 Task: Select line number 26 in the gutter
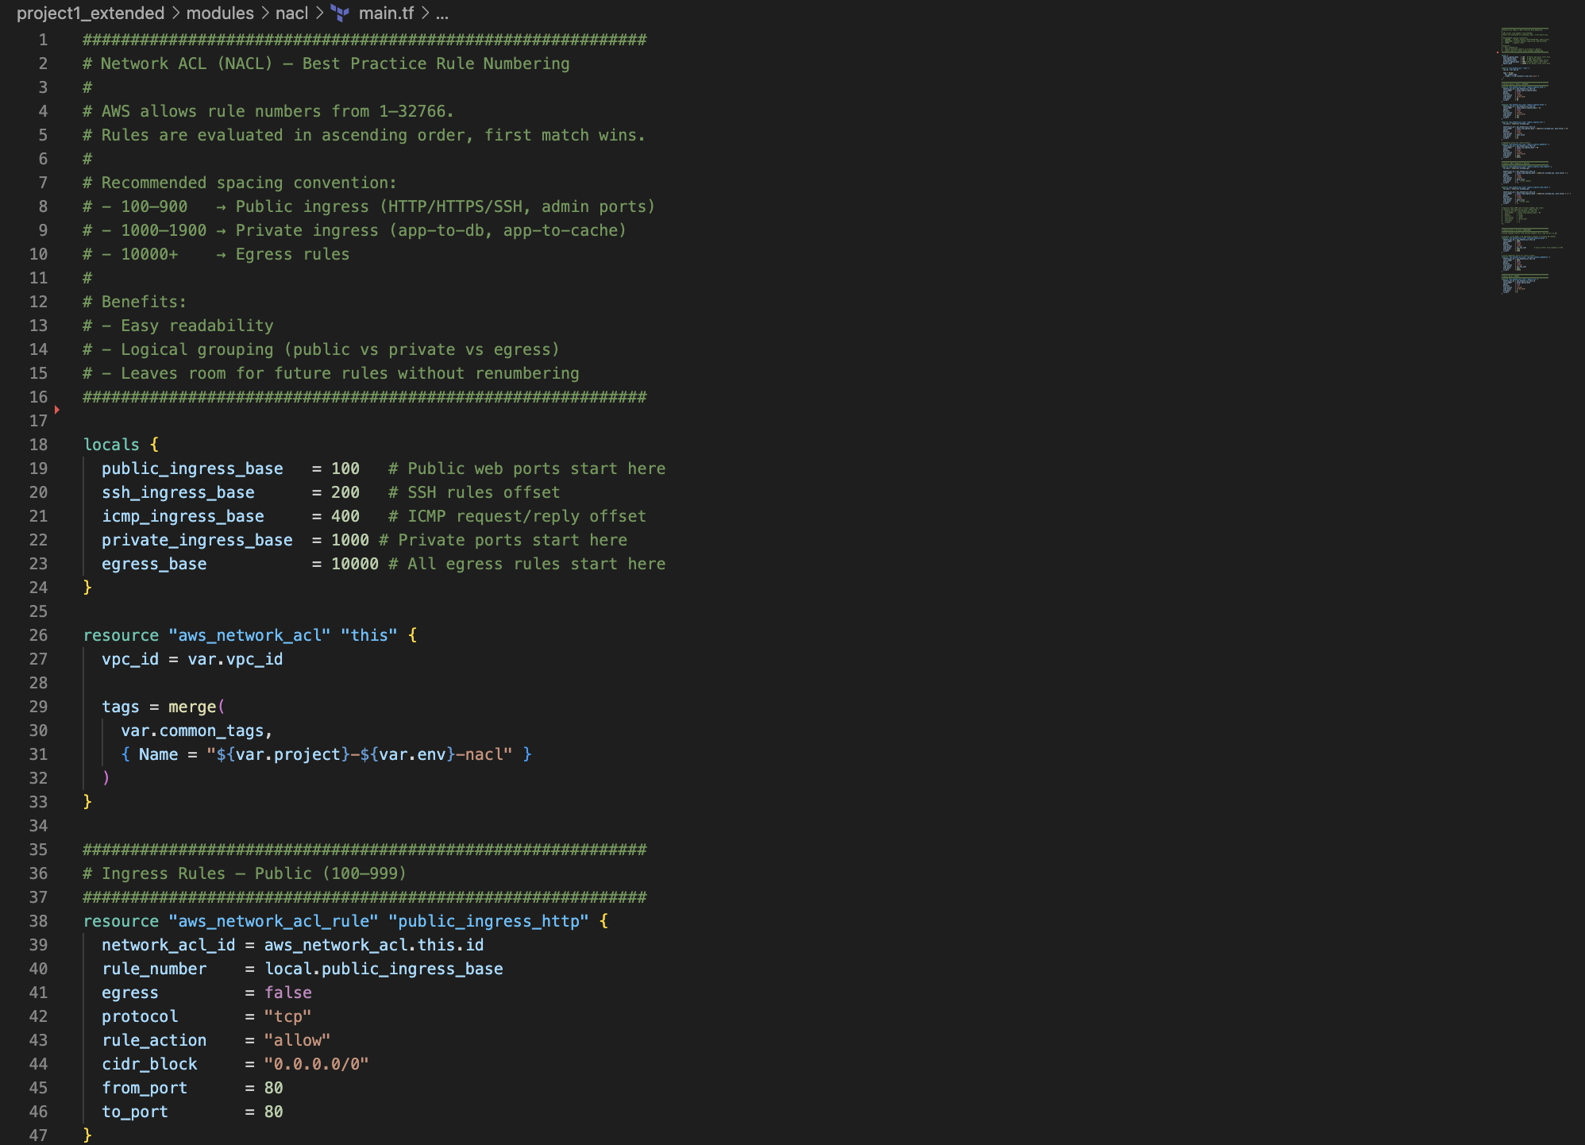tap(38, 635)
